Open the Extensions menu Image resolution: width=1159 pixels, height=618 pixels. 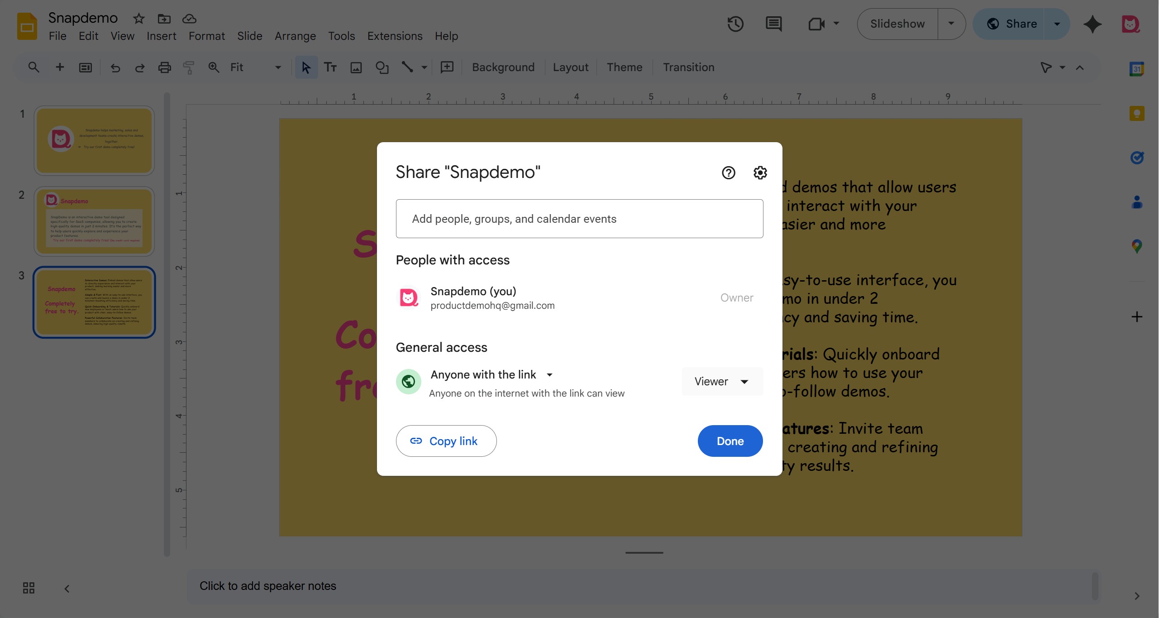[395, 36]
